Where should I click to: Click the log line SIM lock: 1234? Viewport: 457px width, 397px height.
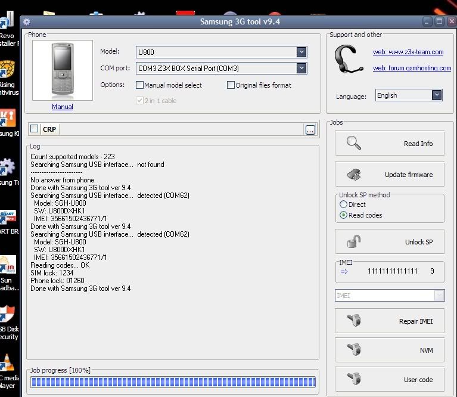pos(52,273)
